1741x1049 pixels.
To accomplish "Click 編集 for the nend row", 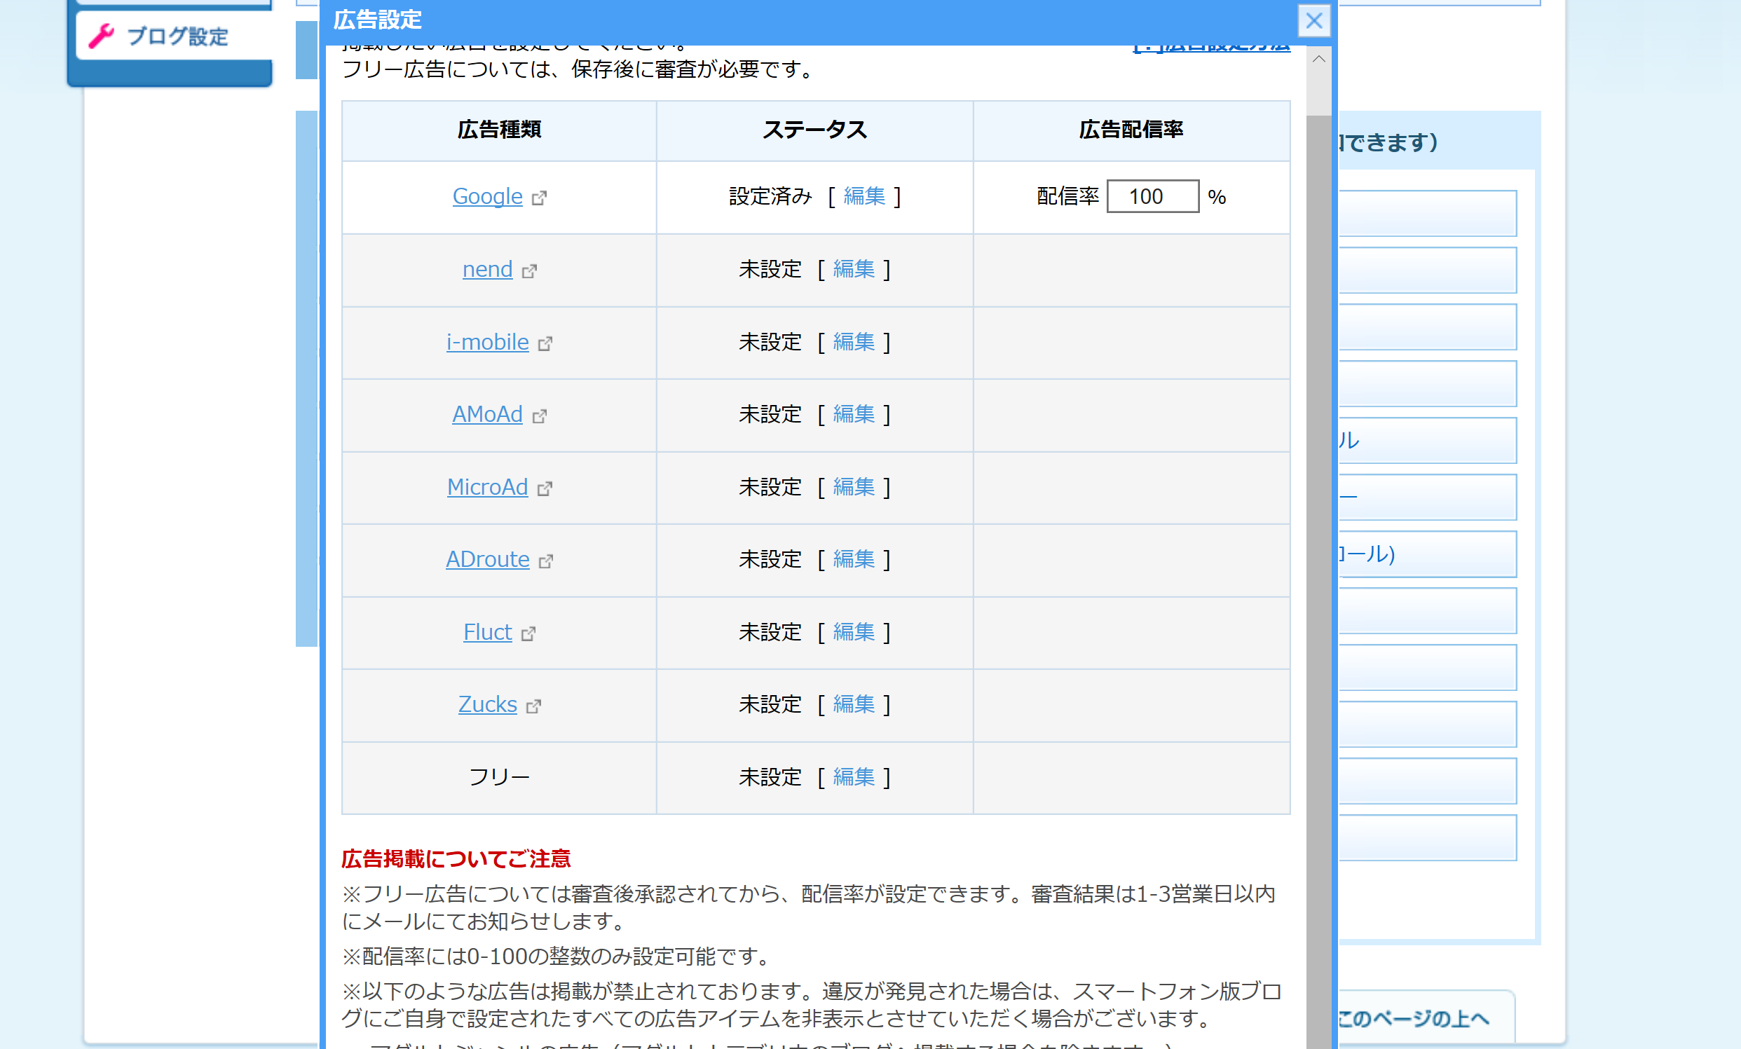I will (853, 269).
